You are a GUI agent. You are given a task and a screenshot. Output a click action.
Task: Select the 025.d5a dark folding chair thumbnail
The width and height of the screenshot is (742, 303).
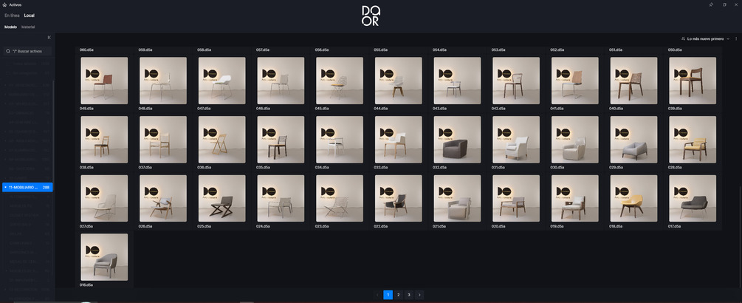coord(222,198)
